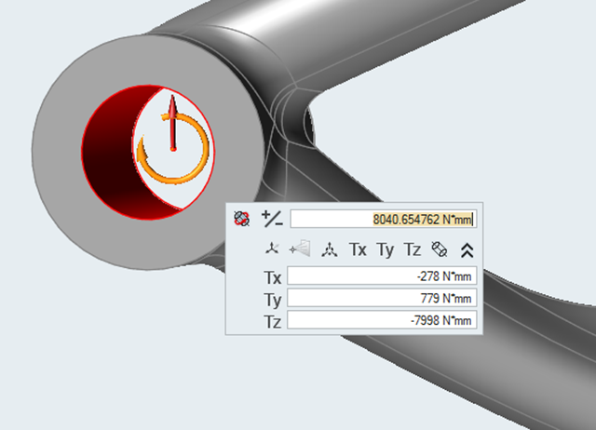
Task: Collapse the component fields with double chevron
Action: coord(467,249)
